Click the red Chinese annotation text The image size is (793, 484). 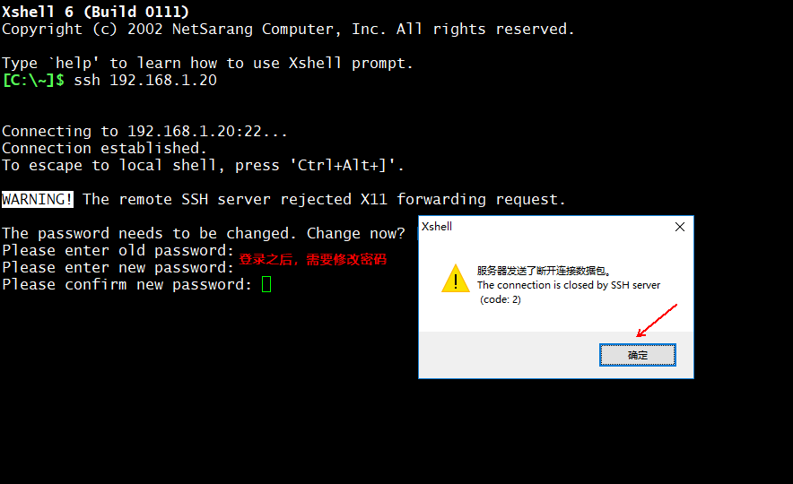(x=312, y=259)
